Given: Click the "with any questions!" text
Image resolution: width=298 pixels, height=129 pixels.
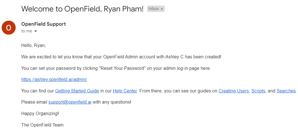Looking at the screenshot, I should (112, 102).
